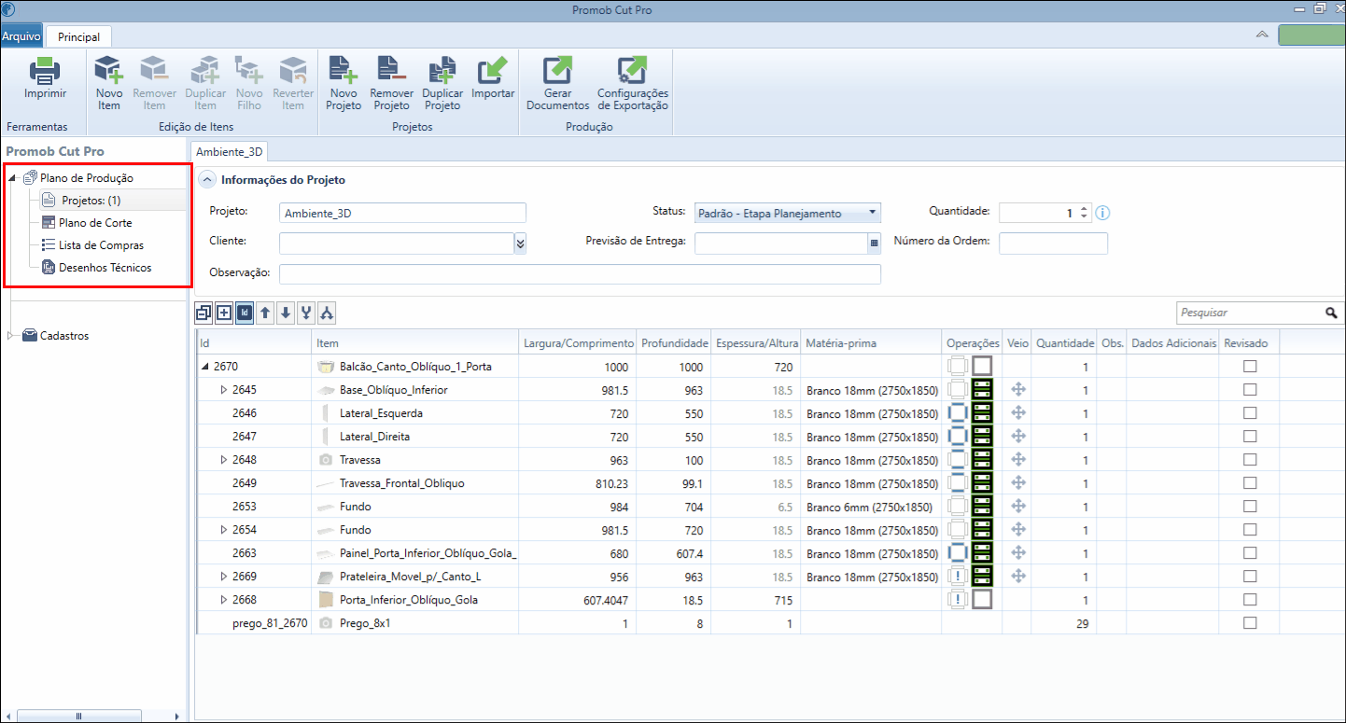Tick the Revisado box for Prego_8x1
This screenshot has height=723, width=1346.
click(1250, 623)
